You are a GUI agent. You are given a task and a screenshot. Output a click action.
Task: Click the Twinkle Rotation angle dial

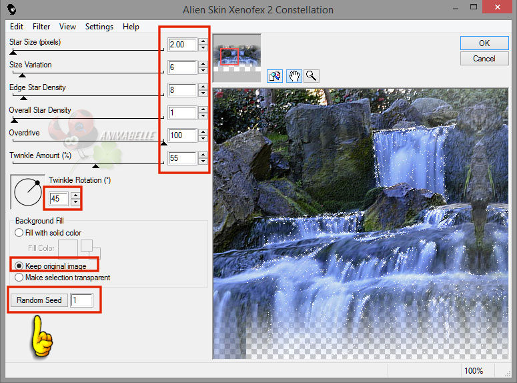click(28, 192)
